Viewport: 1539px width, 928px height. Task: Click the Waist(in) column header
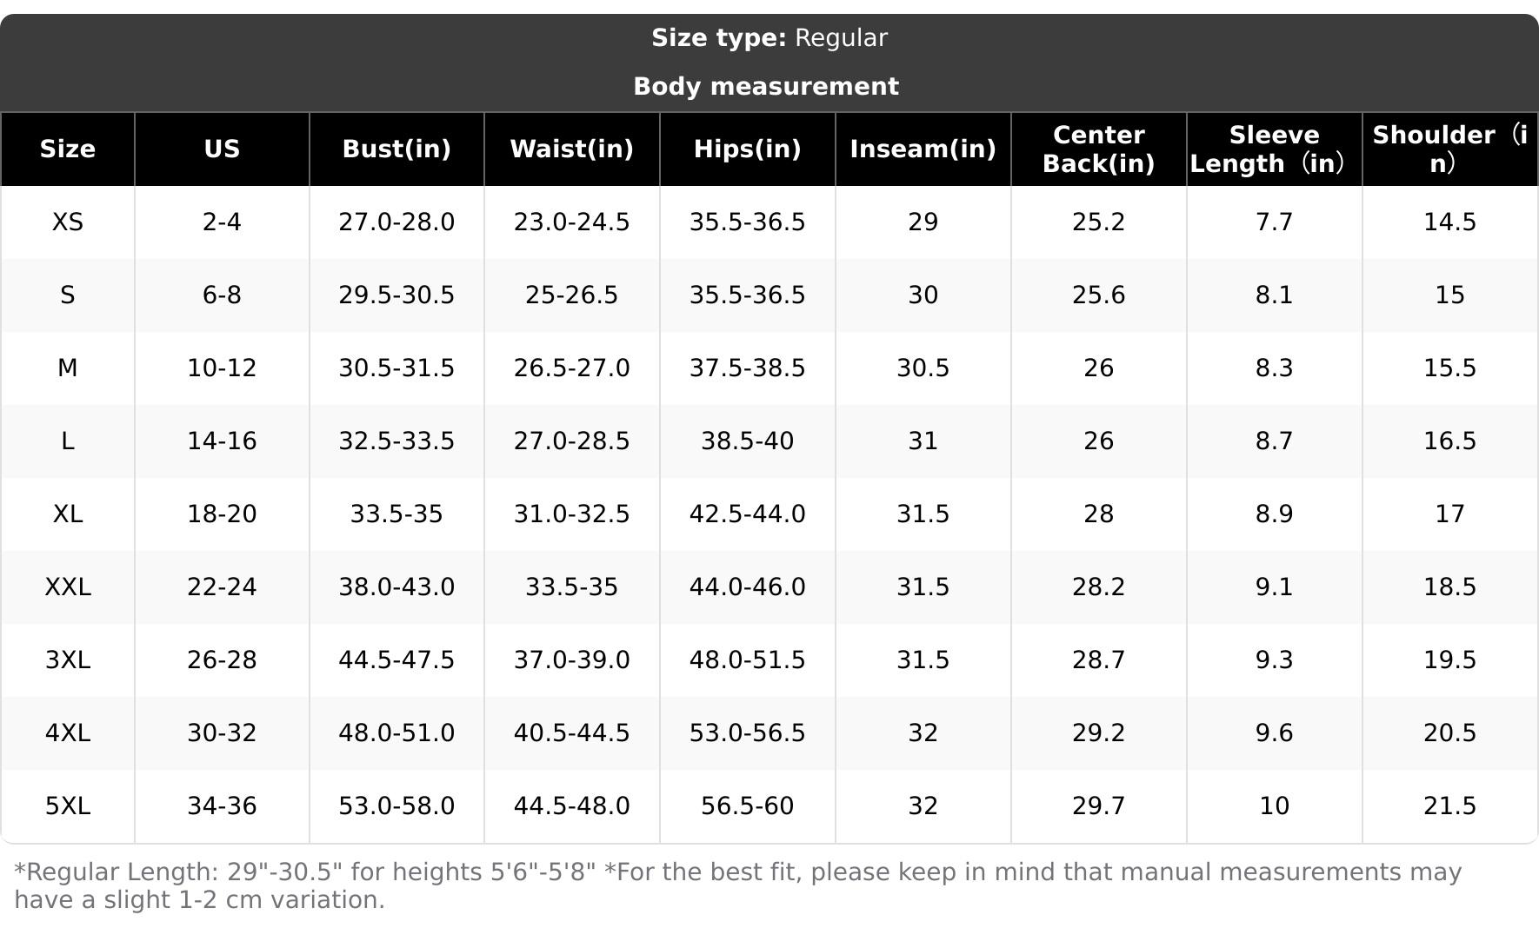(571, 149)
